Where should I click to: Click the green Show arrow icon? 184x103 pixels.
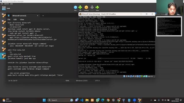(x=97, y=7)
